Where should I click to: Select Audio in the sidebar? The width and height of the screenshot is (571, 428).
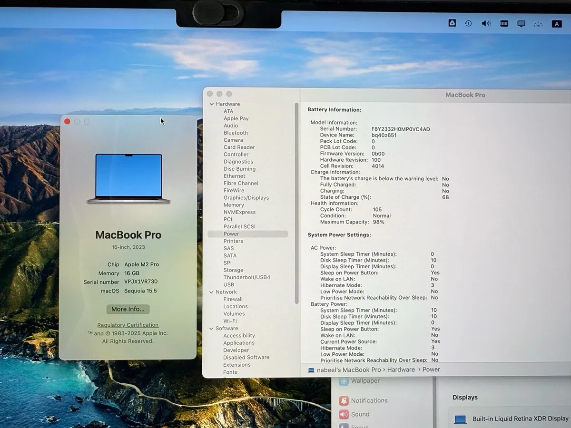[231, 126]
